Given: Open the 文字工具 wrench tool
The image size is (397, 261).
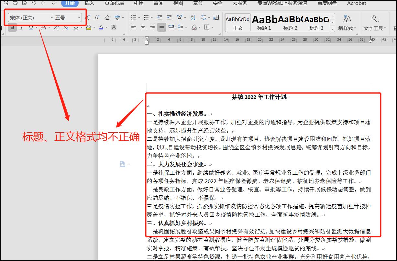Looking at the screenshot, I should click(374, 22).
